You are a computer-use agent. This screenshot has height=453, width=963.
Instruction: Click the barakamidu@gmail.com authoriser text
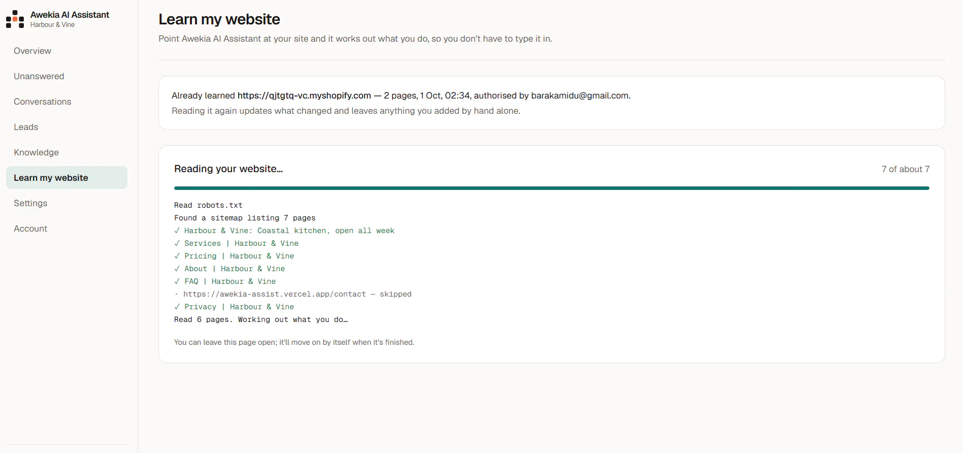click(580, 95)
